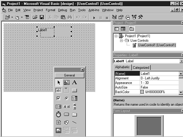183x137 pixels.
Task: Select the PictureBox tool in the toolbox
Action: tap(66, 82)
